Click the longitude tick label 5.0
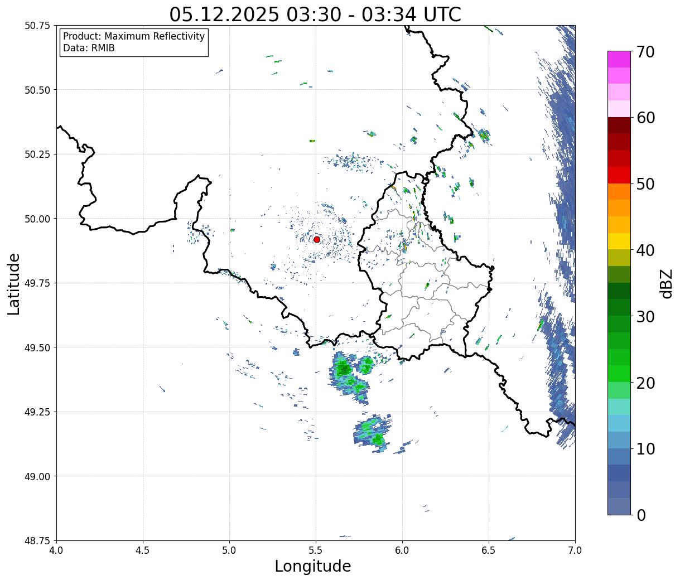680x580 pixels. coord(229,550)
